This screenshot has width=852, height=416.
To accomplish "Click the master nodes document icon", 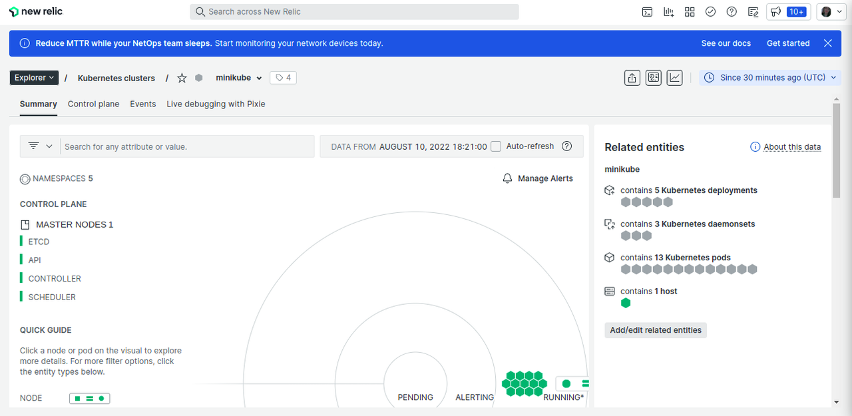I will [x=25, y=225].
